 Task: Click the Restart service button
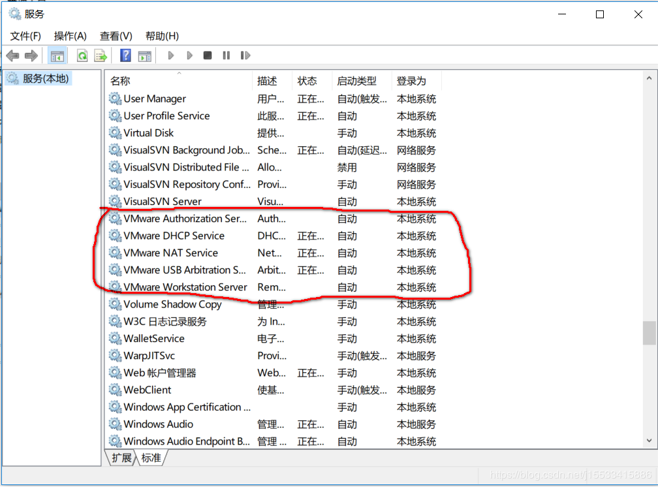(245, 55)
